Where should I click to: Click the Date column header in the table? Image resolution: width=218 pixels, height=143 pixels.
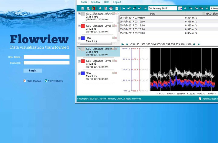(x=153, y=14)
